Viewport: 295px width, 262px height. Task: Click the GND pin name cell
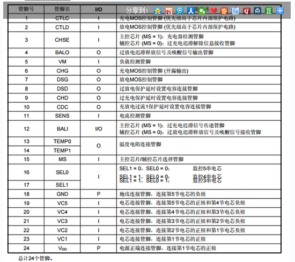62,194
